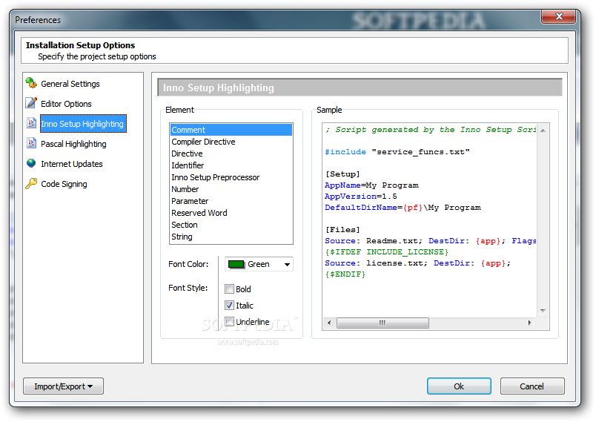Open Editor Options page
The image size is (596, 422).
click(x=66, y=104)
